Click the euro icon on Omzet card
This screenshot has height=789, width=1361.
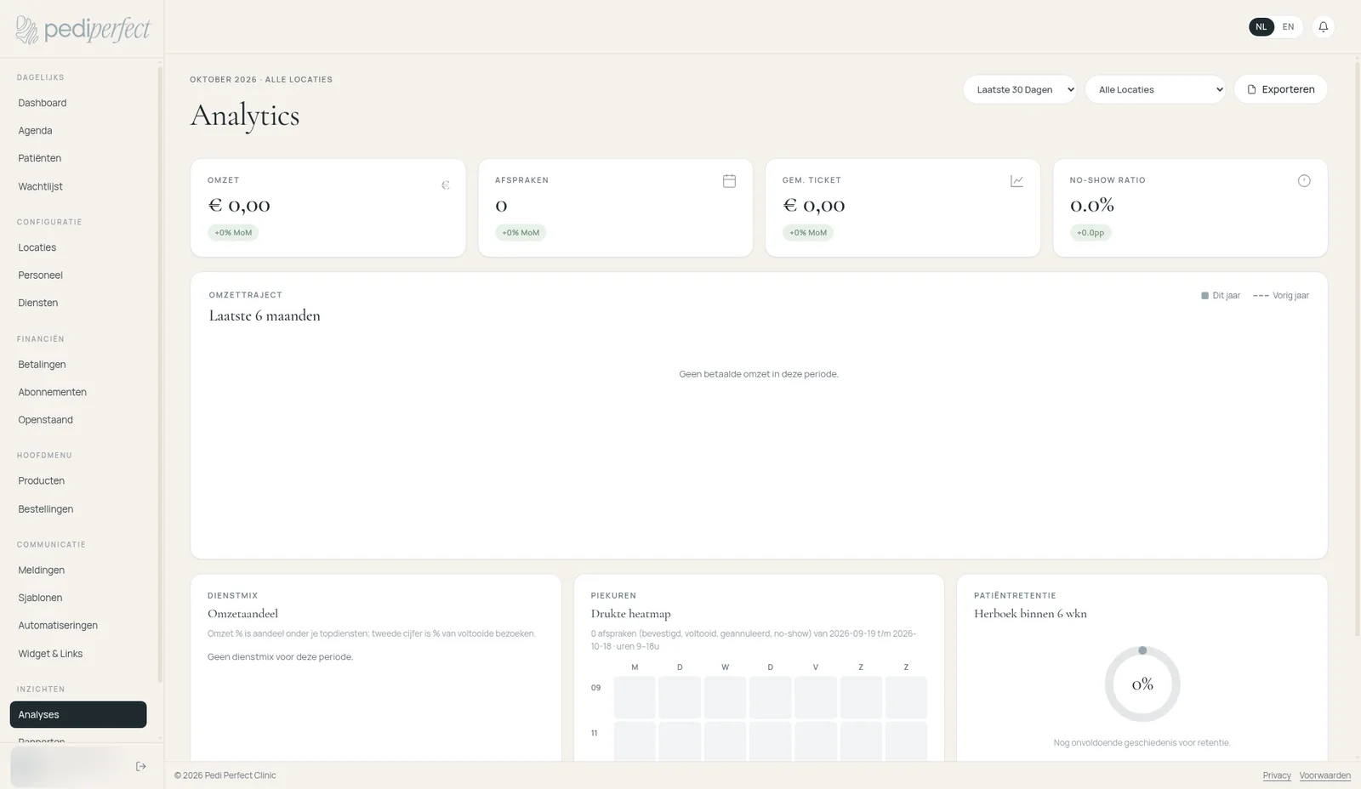(445, 184)
